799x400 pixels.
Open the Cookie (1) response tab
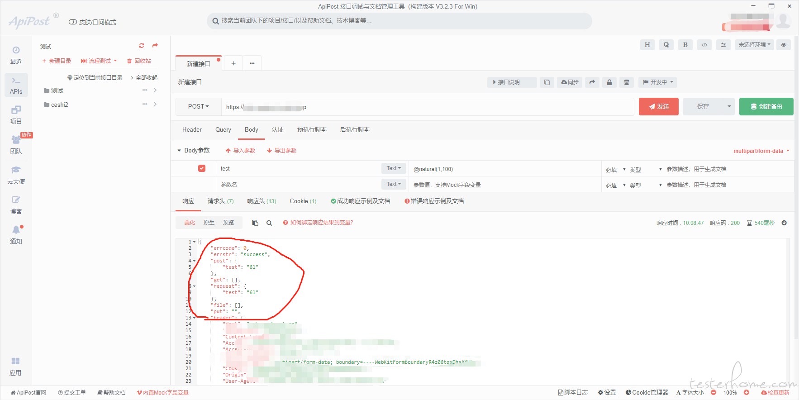(x=303, y=201)
